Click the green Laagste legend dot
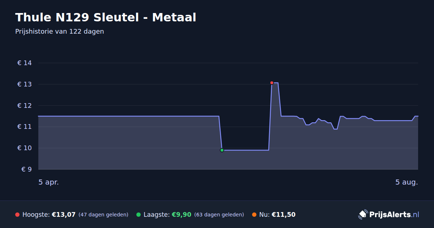Image resolution: width=434 pixels, height=228 pixels. pos(139,215)
